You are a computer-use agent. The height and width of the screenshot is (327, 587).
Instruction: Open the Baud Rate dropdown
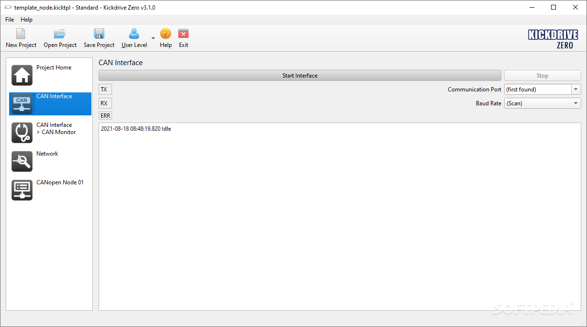tap(542, 103)
